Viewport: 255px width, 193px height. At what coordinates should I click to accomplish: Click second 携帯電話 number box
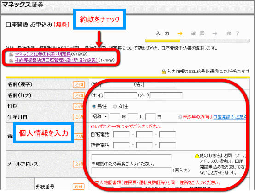click(145, 145)
